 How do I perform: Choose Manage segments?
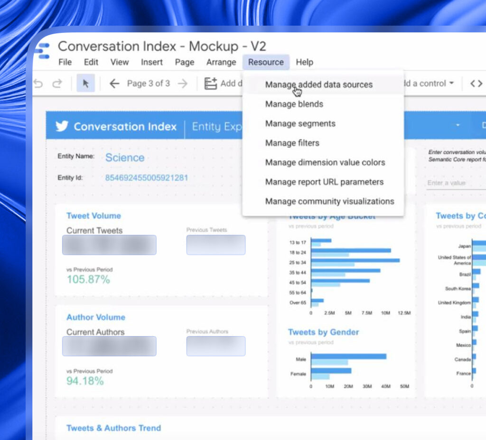click(x=323, y=123)
